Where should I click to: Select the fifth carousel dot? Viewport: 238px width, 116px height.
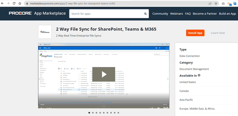coord(104,113)
